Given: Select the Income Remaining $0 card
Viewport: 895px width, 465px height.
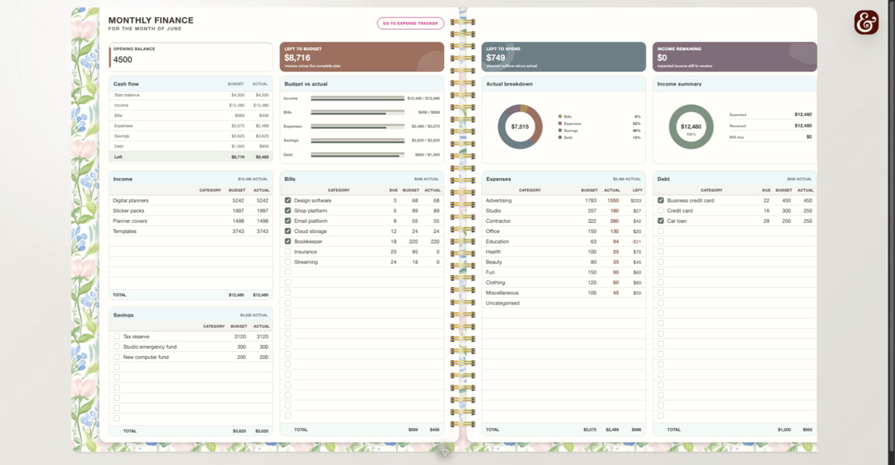Looking at the screenshot, I should tap(735, 57).
